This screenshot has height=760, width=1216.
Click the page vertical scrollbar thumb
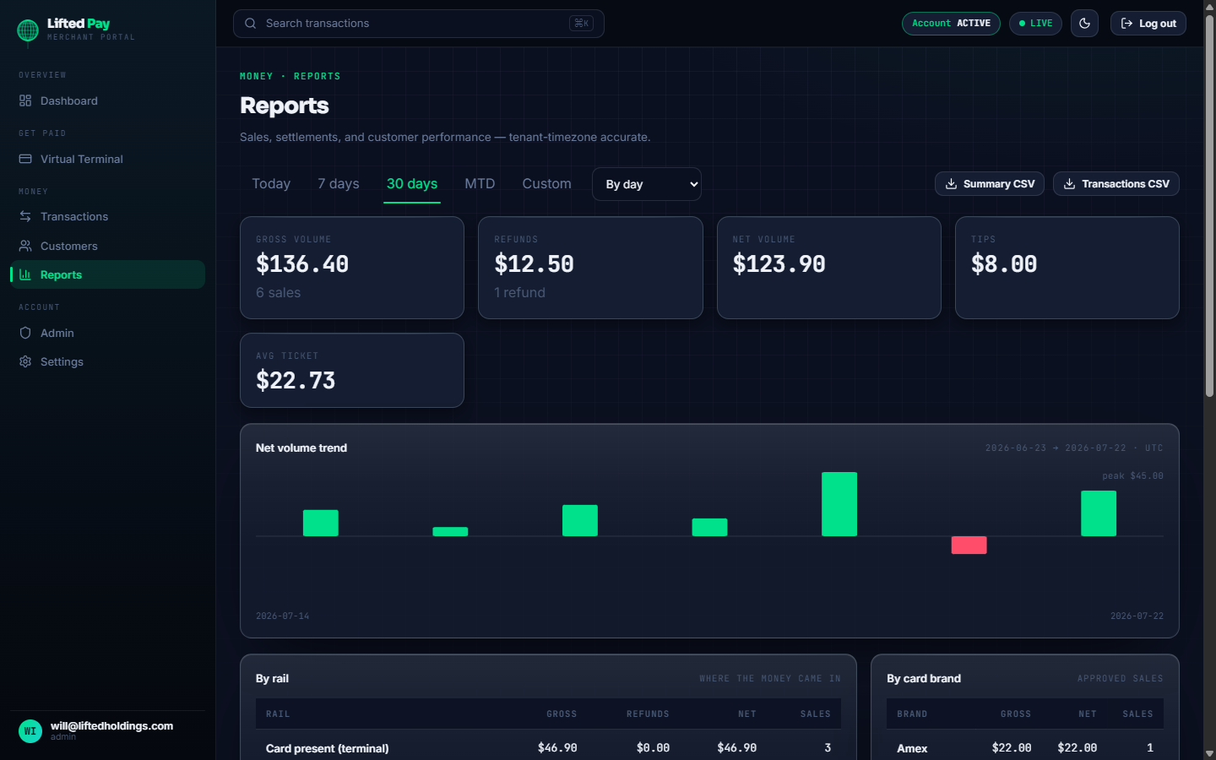1209,205
